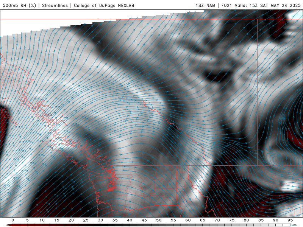Click the "F021" forecast hour label
Screen dimensions: 303x227
tap(227, 5)
